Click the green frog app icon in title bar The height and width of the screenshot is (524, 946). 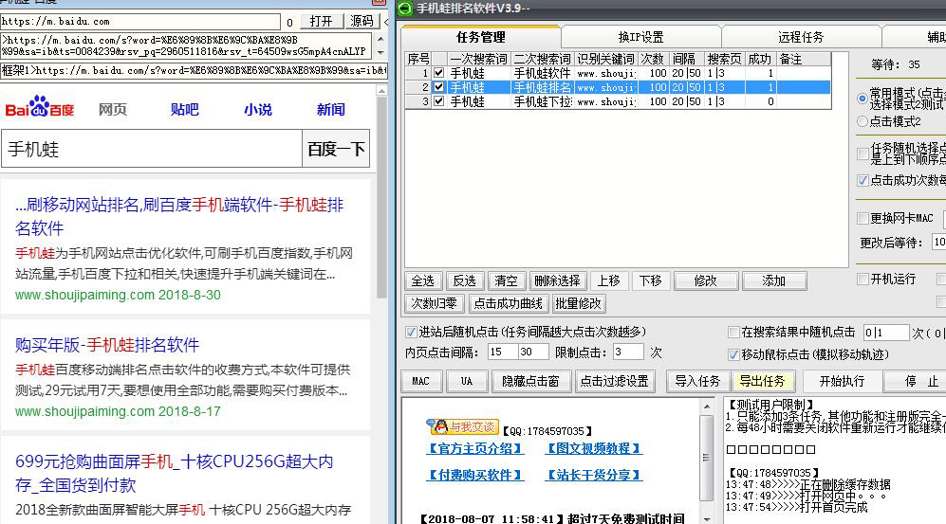click(x=406, y=9)
